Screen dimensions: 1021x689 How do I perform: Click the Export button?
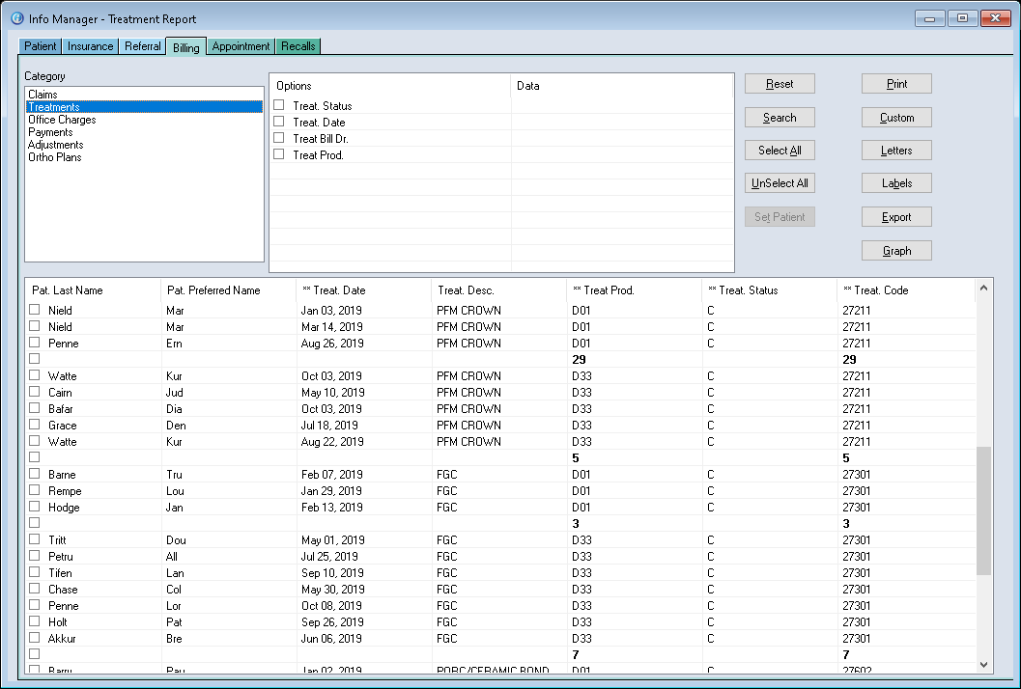point(896,217)
